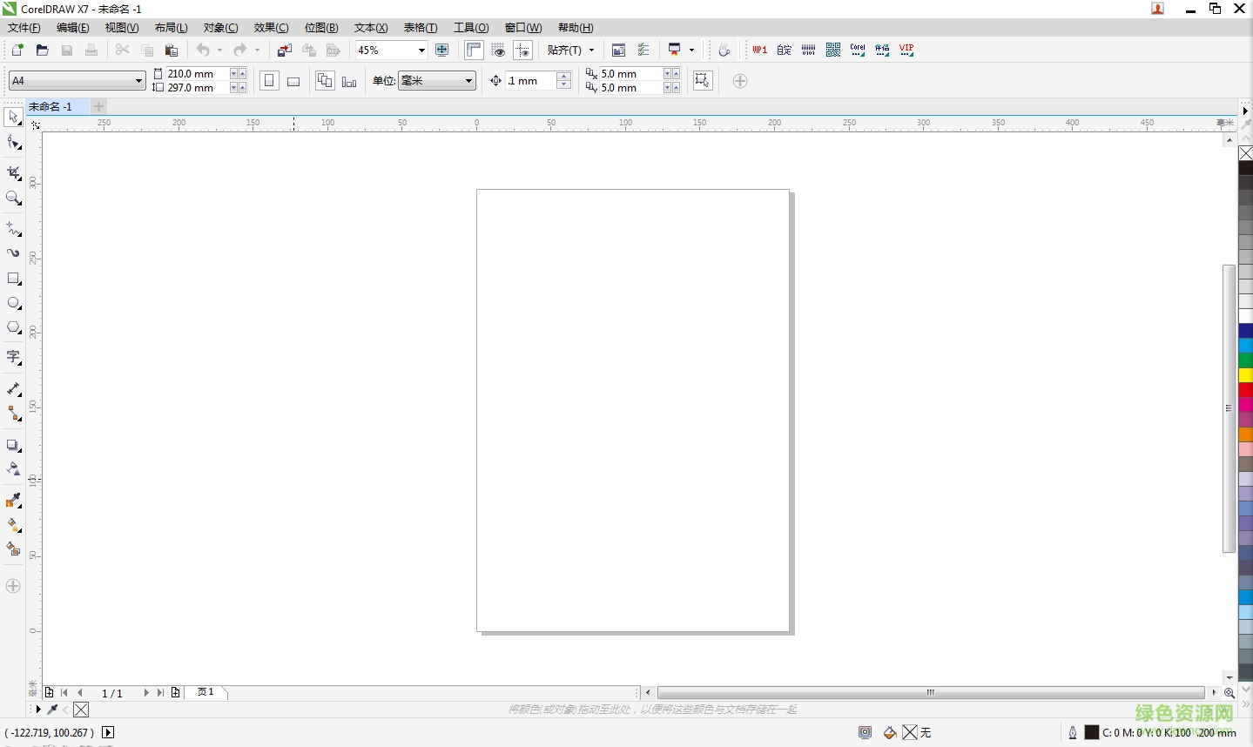
Task: Open a new document
Action: (x=17, y=50)
